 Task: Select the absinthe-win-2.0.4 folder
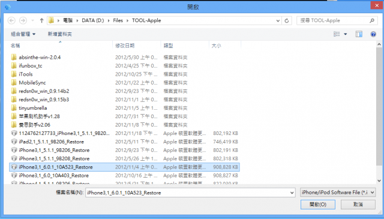click(40, 58)
